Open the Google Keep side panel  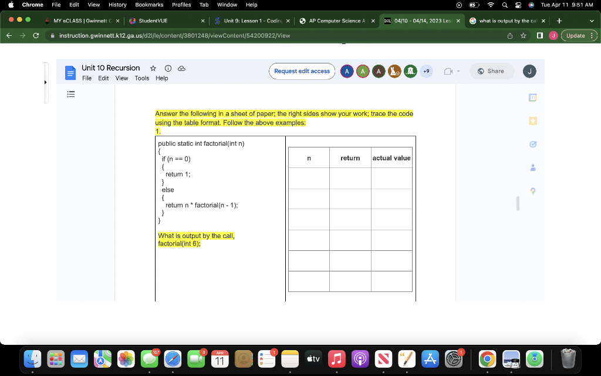click(x=532, y=120)
